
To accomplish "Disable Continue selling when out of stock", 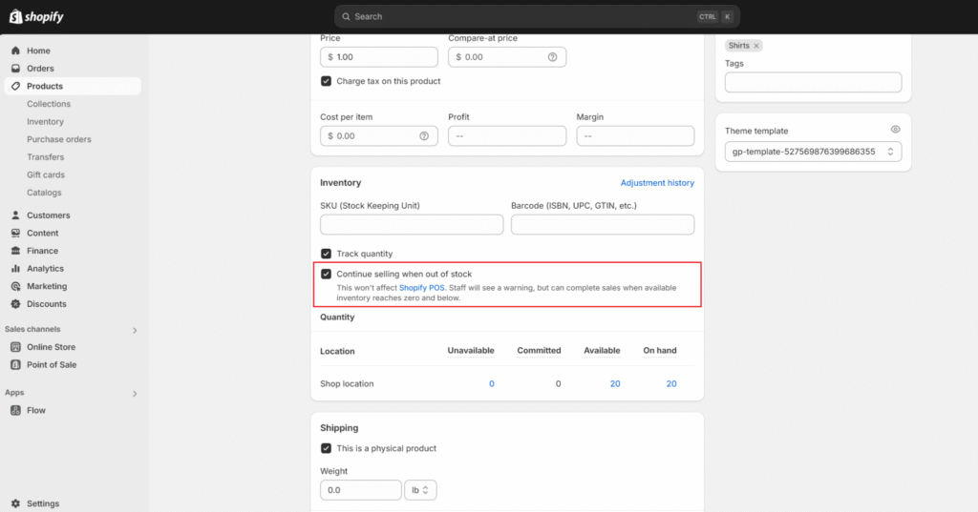I will click(327, 275).
